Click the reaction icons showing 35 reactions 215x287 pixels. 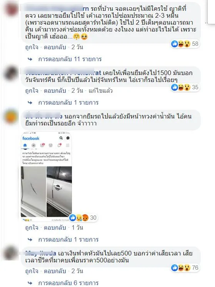[181, 87]
